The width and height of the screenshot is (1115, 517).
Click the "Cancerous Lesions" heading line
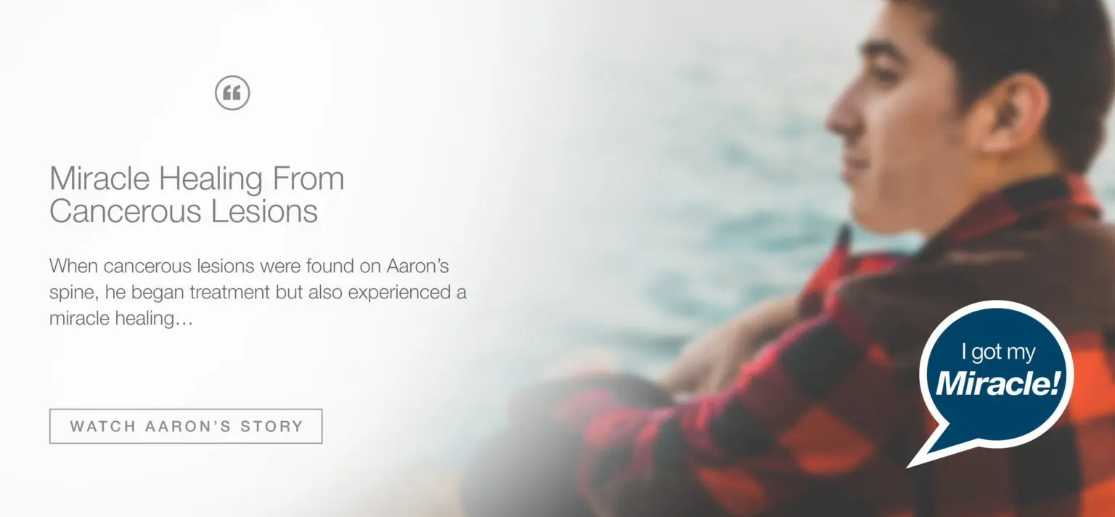pos(184,211)
